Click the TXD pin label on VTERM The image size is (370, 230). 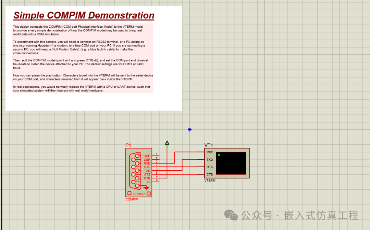210,160
